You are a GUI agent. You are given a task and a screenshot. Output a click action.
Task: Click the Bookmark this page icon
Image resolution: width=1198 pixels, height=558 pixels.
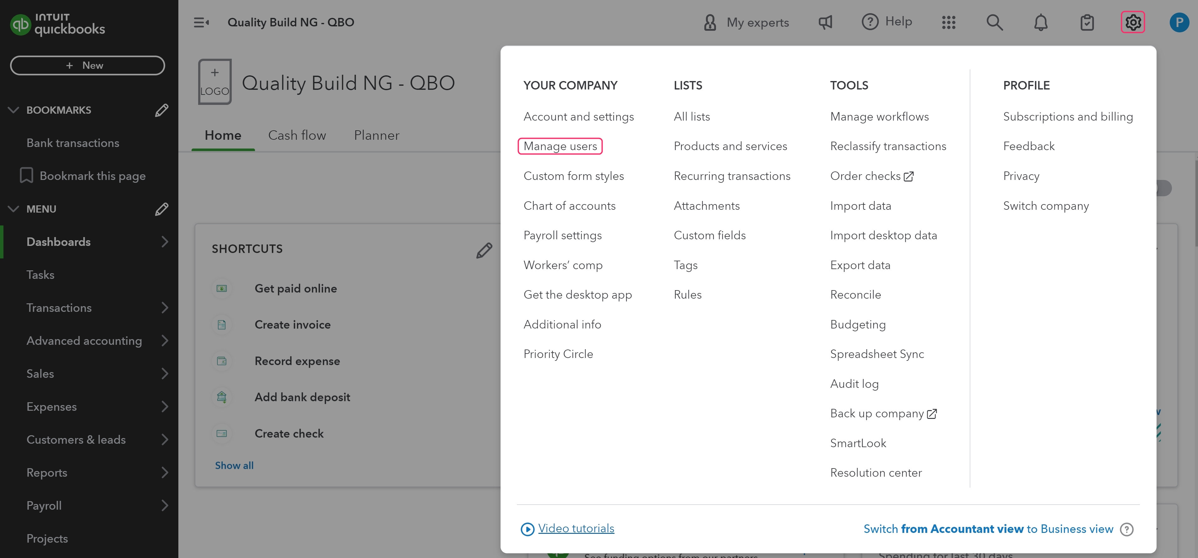tap(26, 175)
